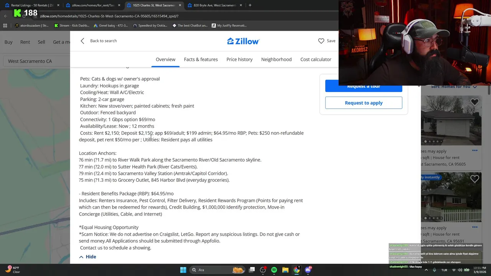491x276 pixels.
Task: Click the Zillow logo
Action: (243, 41)
